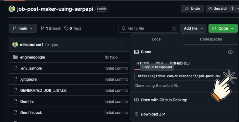Open the main branch selector dropdown
Screen dimensions: 239x122
pos(23,28)
